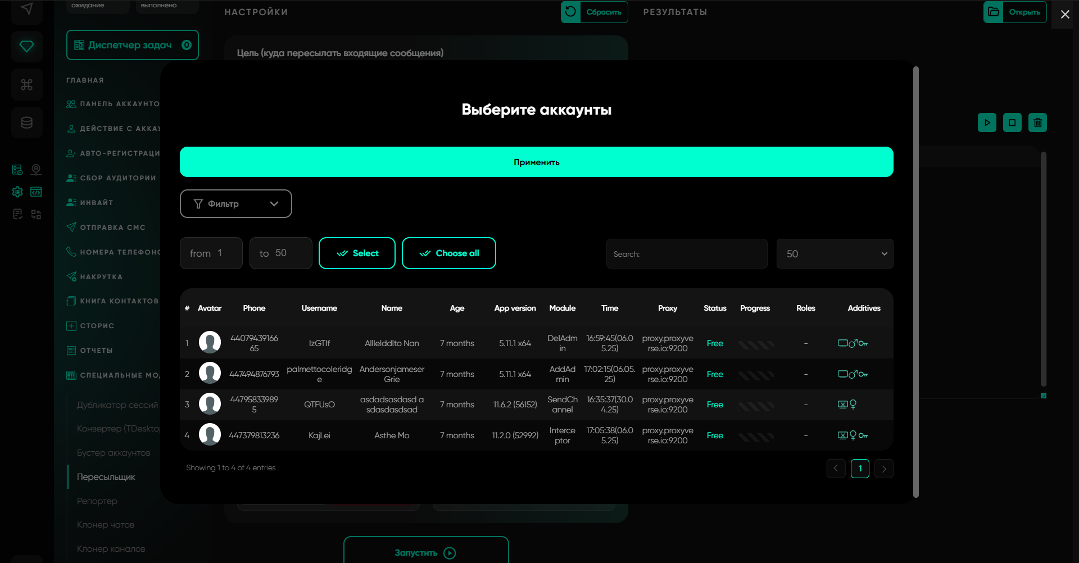This screenshot has width=1079, height=563.
Task: Click avatar of account IzGTIf
Action: point(210,343)
